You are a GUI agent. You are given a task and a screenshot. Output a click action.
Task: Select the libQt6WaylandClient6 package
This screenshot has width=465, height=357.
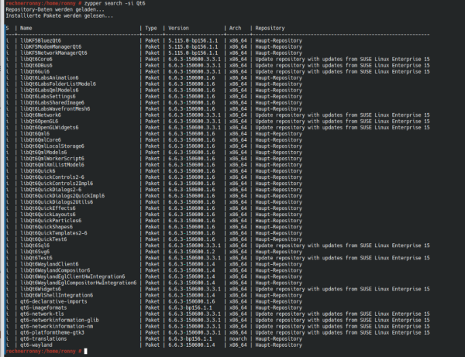pos(50,264)
